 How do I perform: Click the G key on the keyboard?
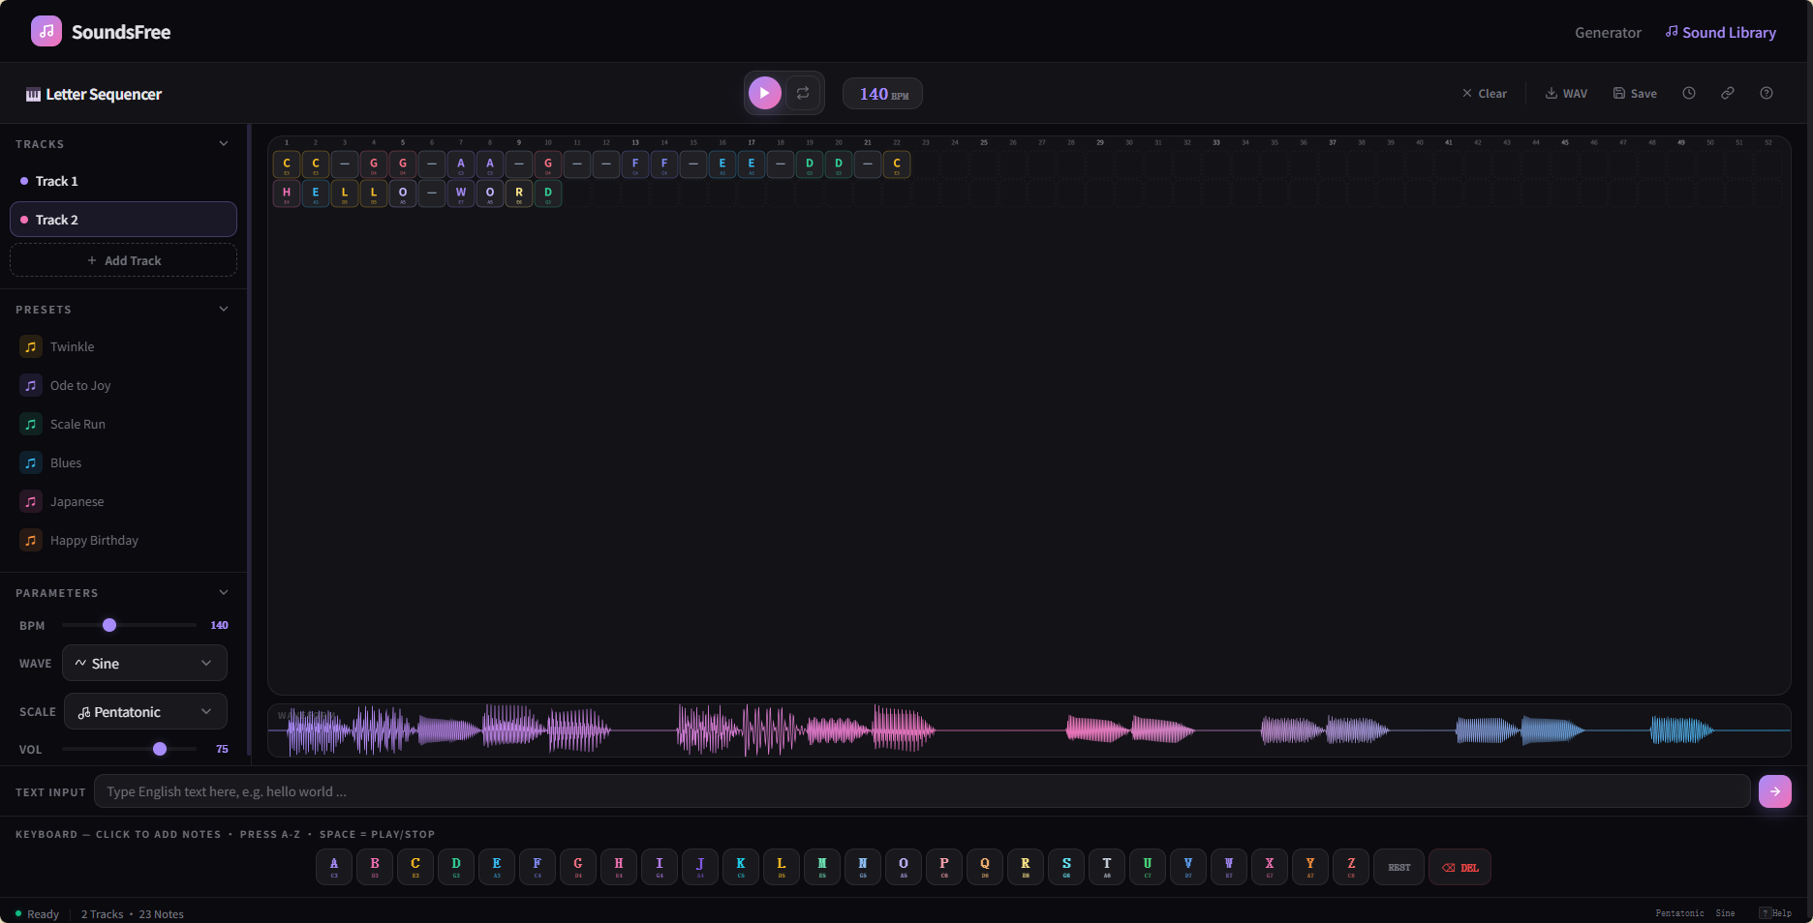(578, 867)
